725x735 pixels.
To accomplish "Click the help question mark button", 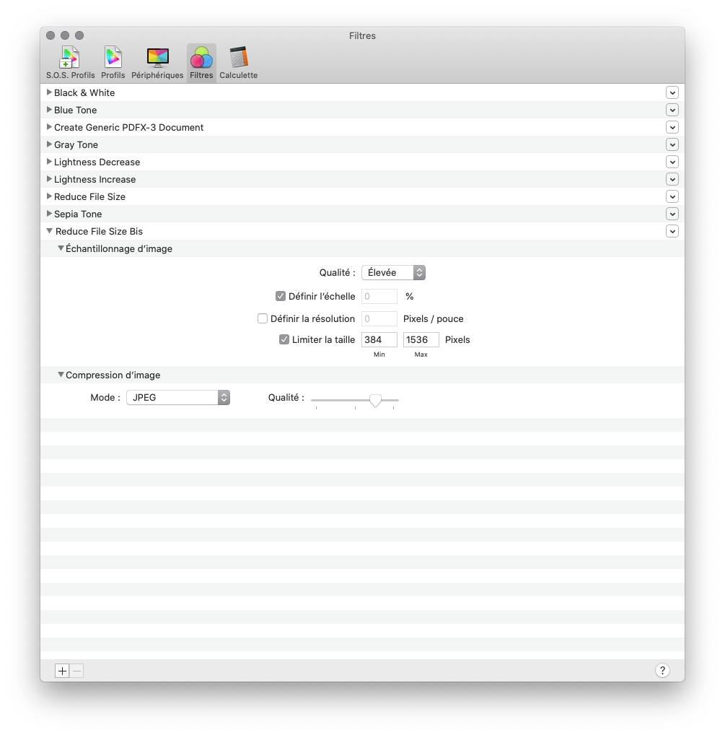I will [x=662, y=671].
